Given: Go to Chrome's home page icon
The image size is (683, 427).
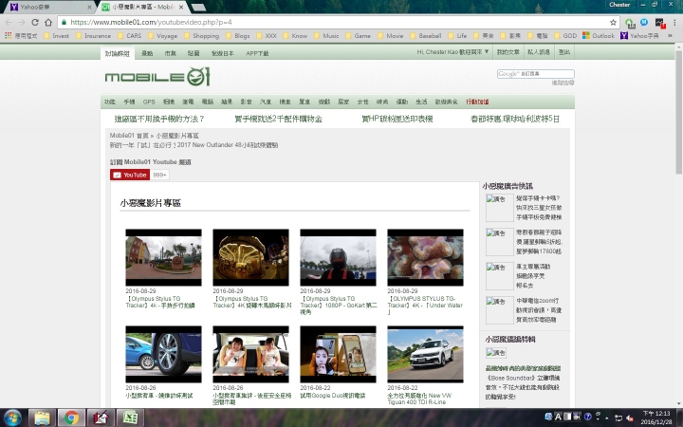Looking at the screenshot, I should pos(48,22).
